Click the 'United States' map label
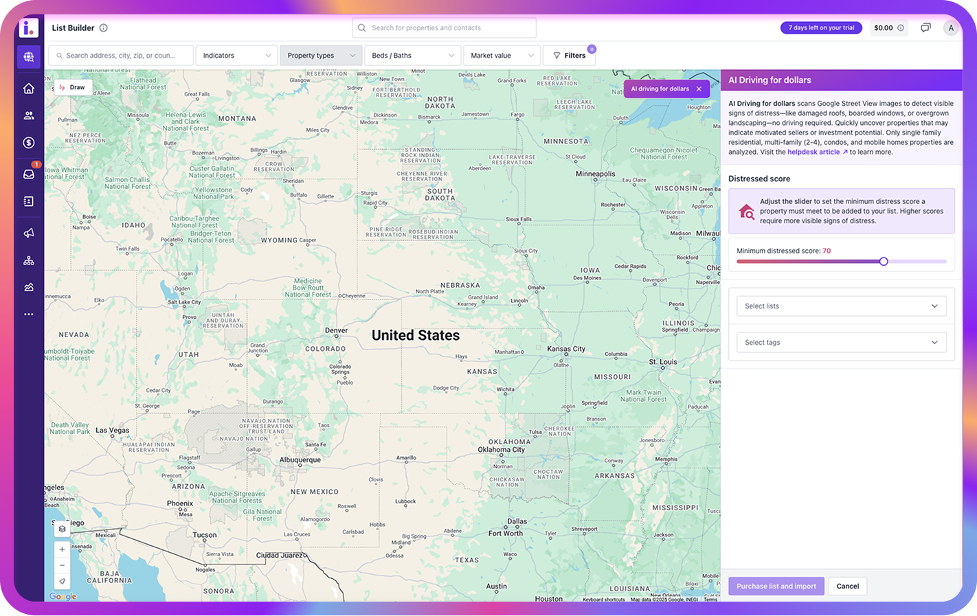The height and width of the screenshot is (616, 977). pos(416,336)
